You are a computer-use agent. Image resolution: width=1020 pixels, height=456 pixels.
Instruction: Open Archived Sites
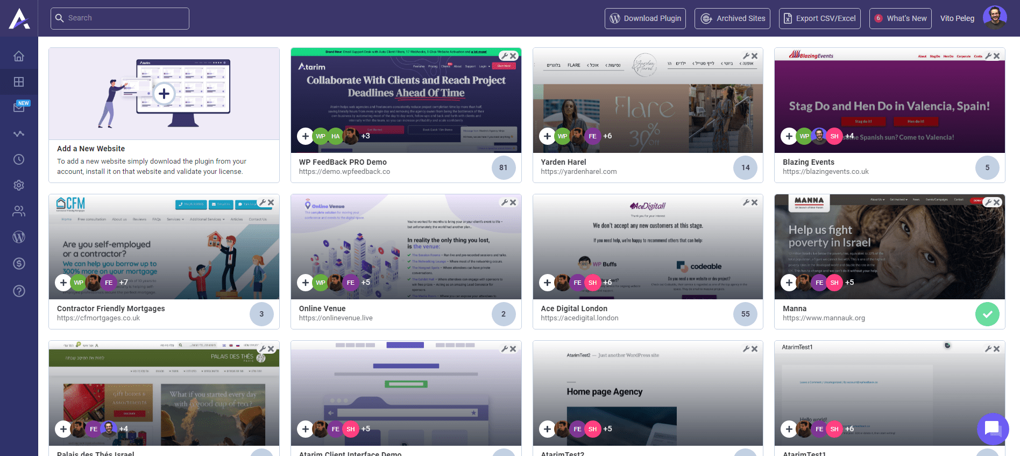[732, 18]
